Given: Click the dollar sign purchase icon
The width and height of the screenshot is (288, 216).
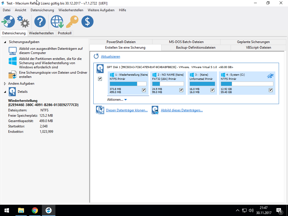Looking at the screenshot, I should [87, 21].
